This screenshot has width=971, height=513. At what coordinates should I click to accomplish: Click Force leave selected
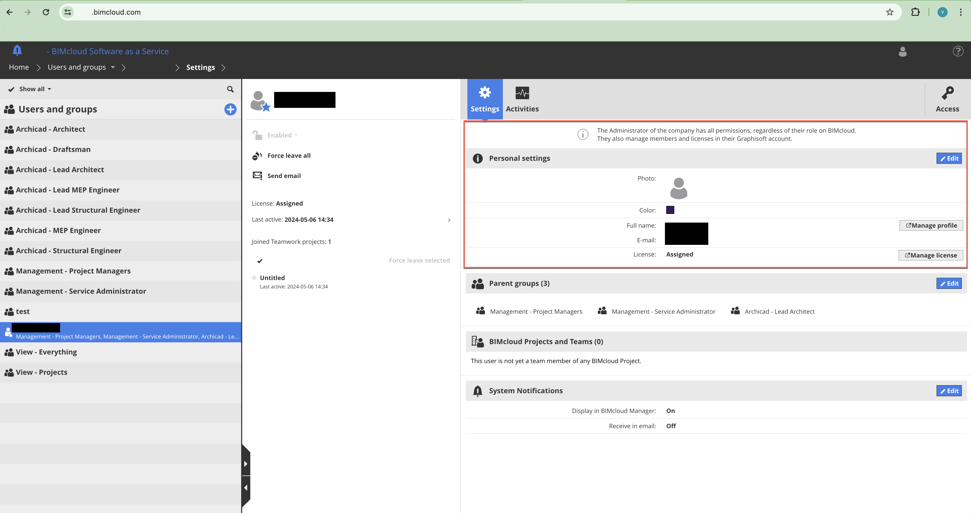pyautogui.click(x=419, y=261)
